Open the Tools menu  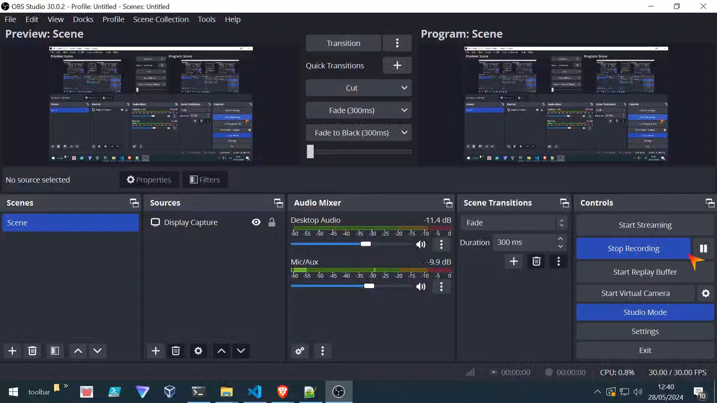point(206,19)
